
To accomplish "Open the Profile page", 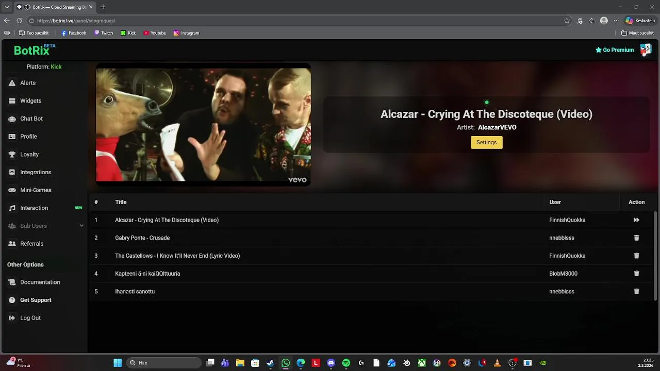I will (28, 137).
